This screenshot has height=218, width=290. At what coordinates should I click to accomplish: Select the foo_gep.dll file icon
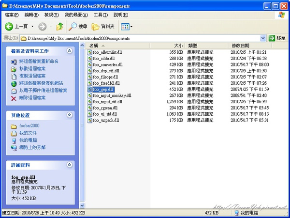[x=90, y=89]
